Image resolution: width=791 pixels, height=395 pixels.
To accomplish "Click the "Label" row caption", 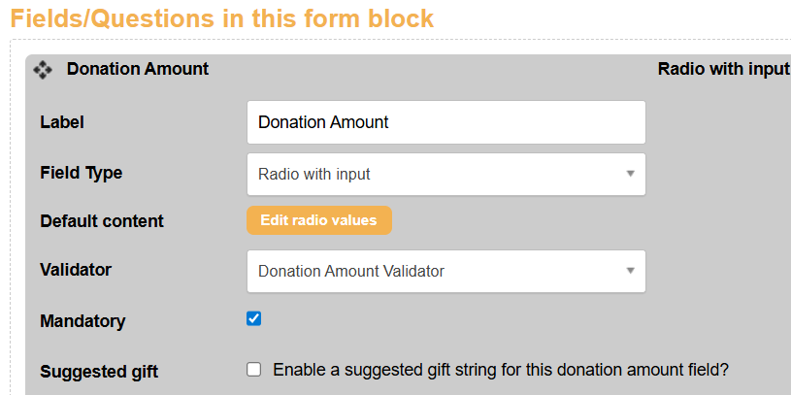I will point(62,122).
